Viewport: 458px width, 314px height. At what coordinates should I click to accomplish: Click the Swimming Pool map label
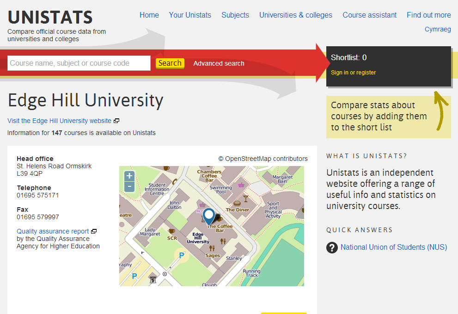click(221, 190)
